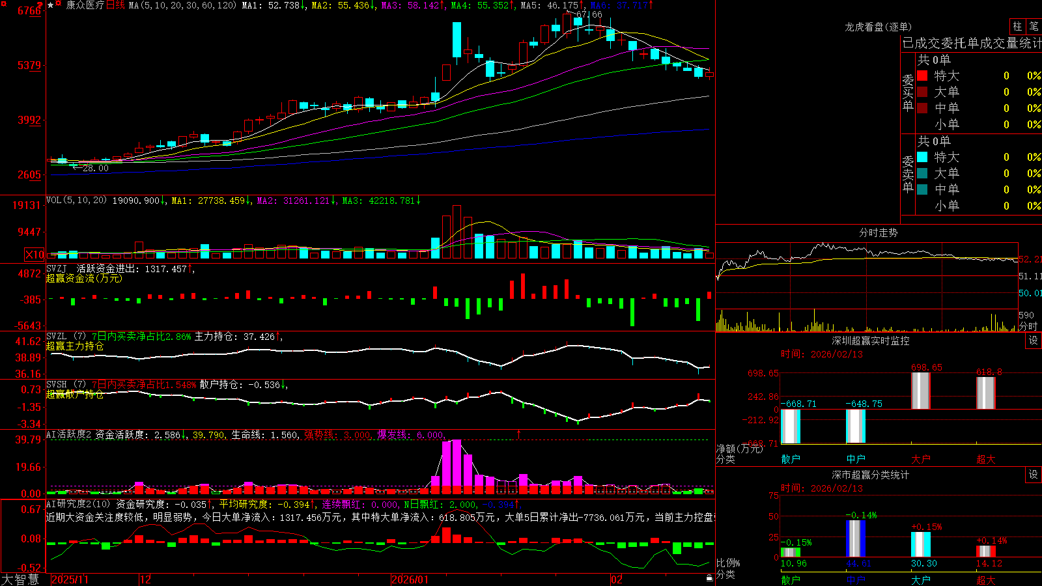Click 散户 bar in 深圳超赢实时监控 chart
The height and width of the screenshot is (586, 1042).
tap(791, 426)
